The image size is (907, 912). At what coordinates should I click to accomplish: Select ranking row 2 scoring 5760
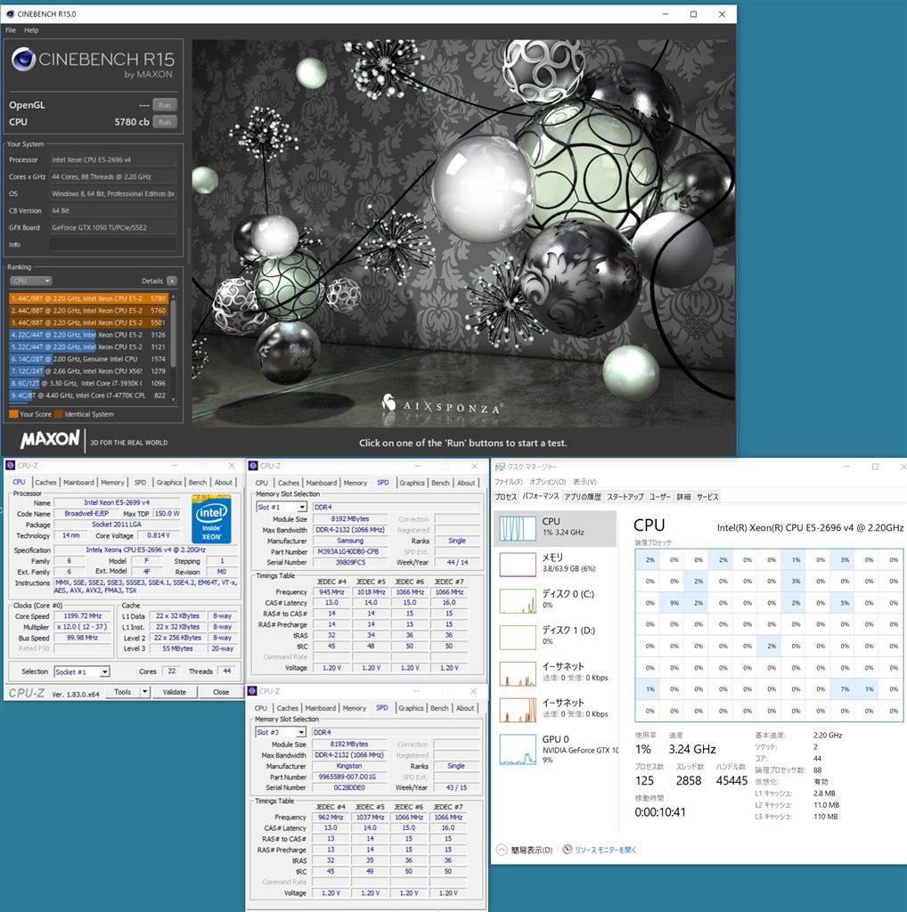click(88, 311)
